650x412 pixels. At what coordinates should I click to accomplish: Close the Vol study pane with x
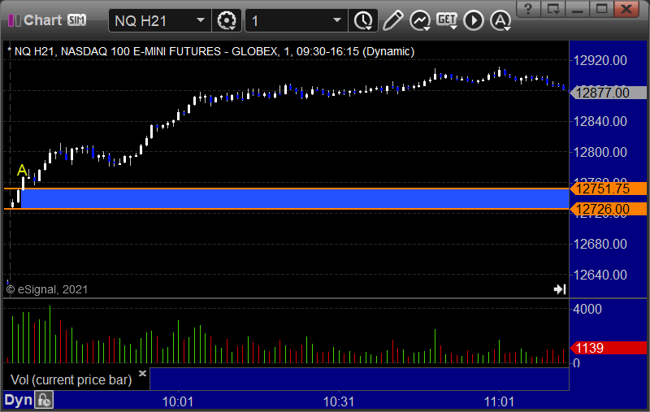tap(143, 374)
